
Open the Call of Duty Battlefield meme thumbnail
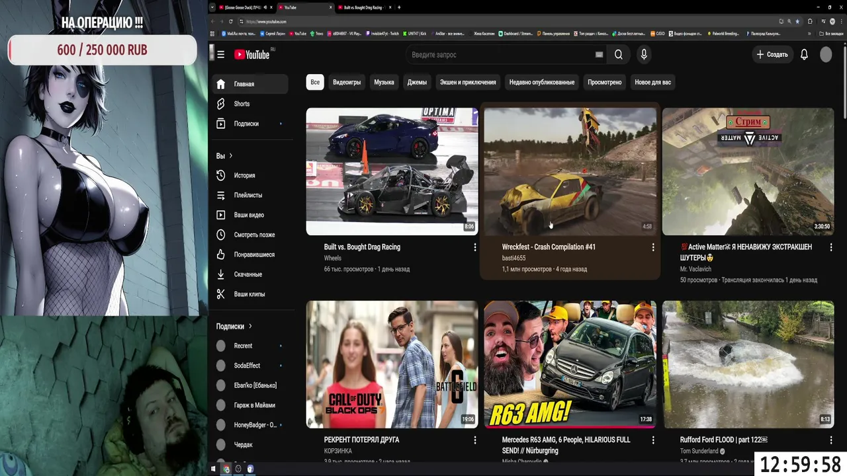click(x=392, y=364)
